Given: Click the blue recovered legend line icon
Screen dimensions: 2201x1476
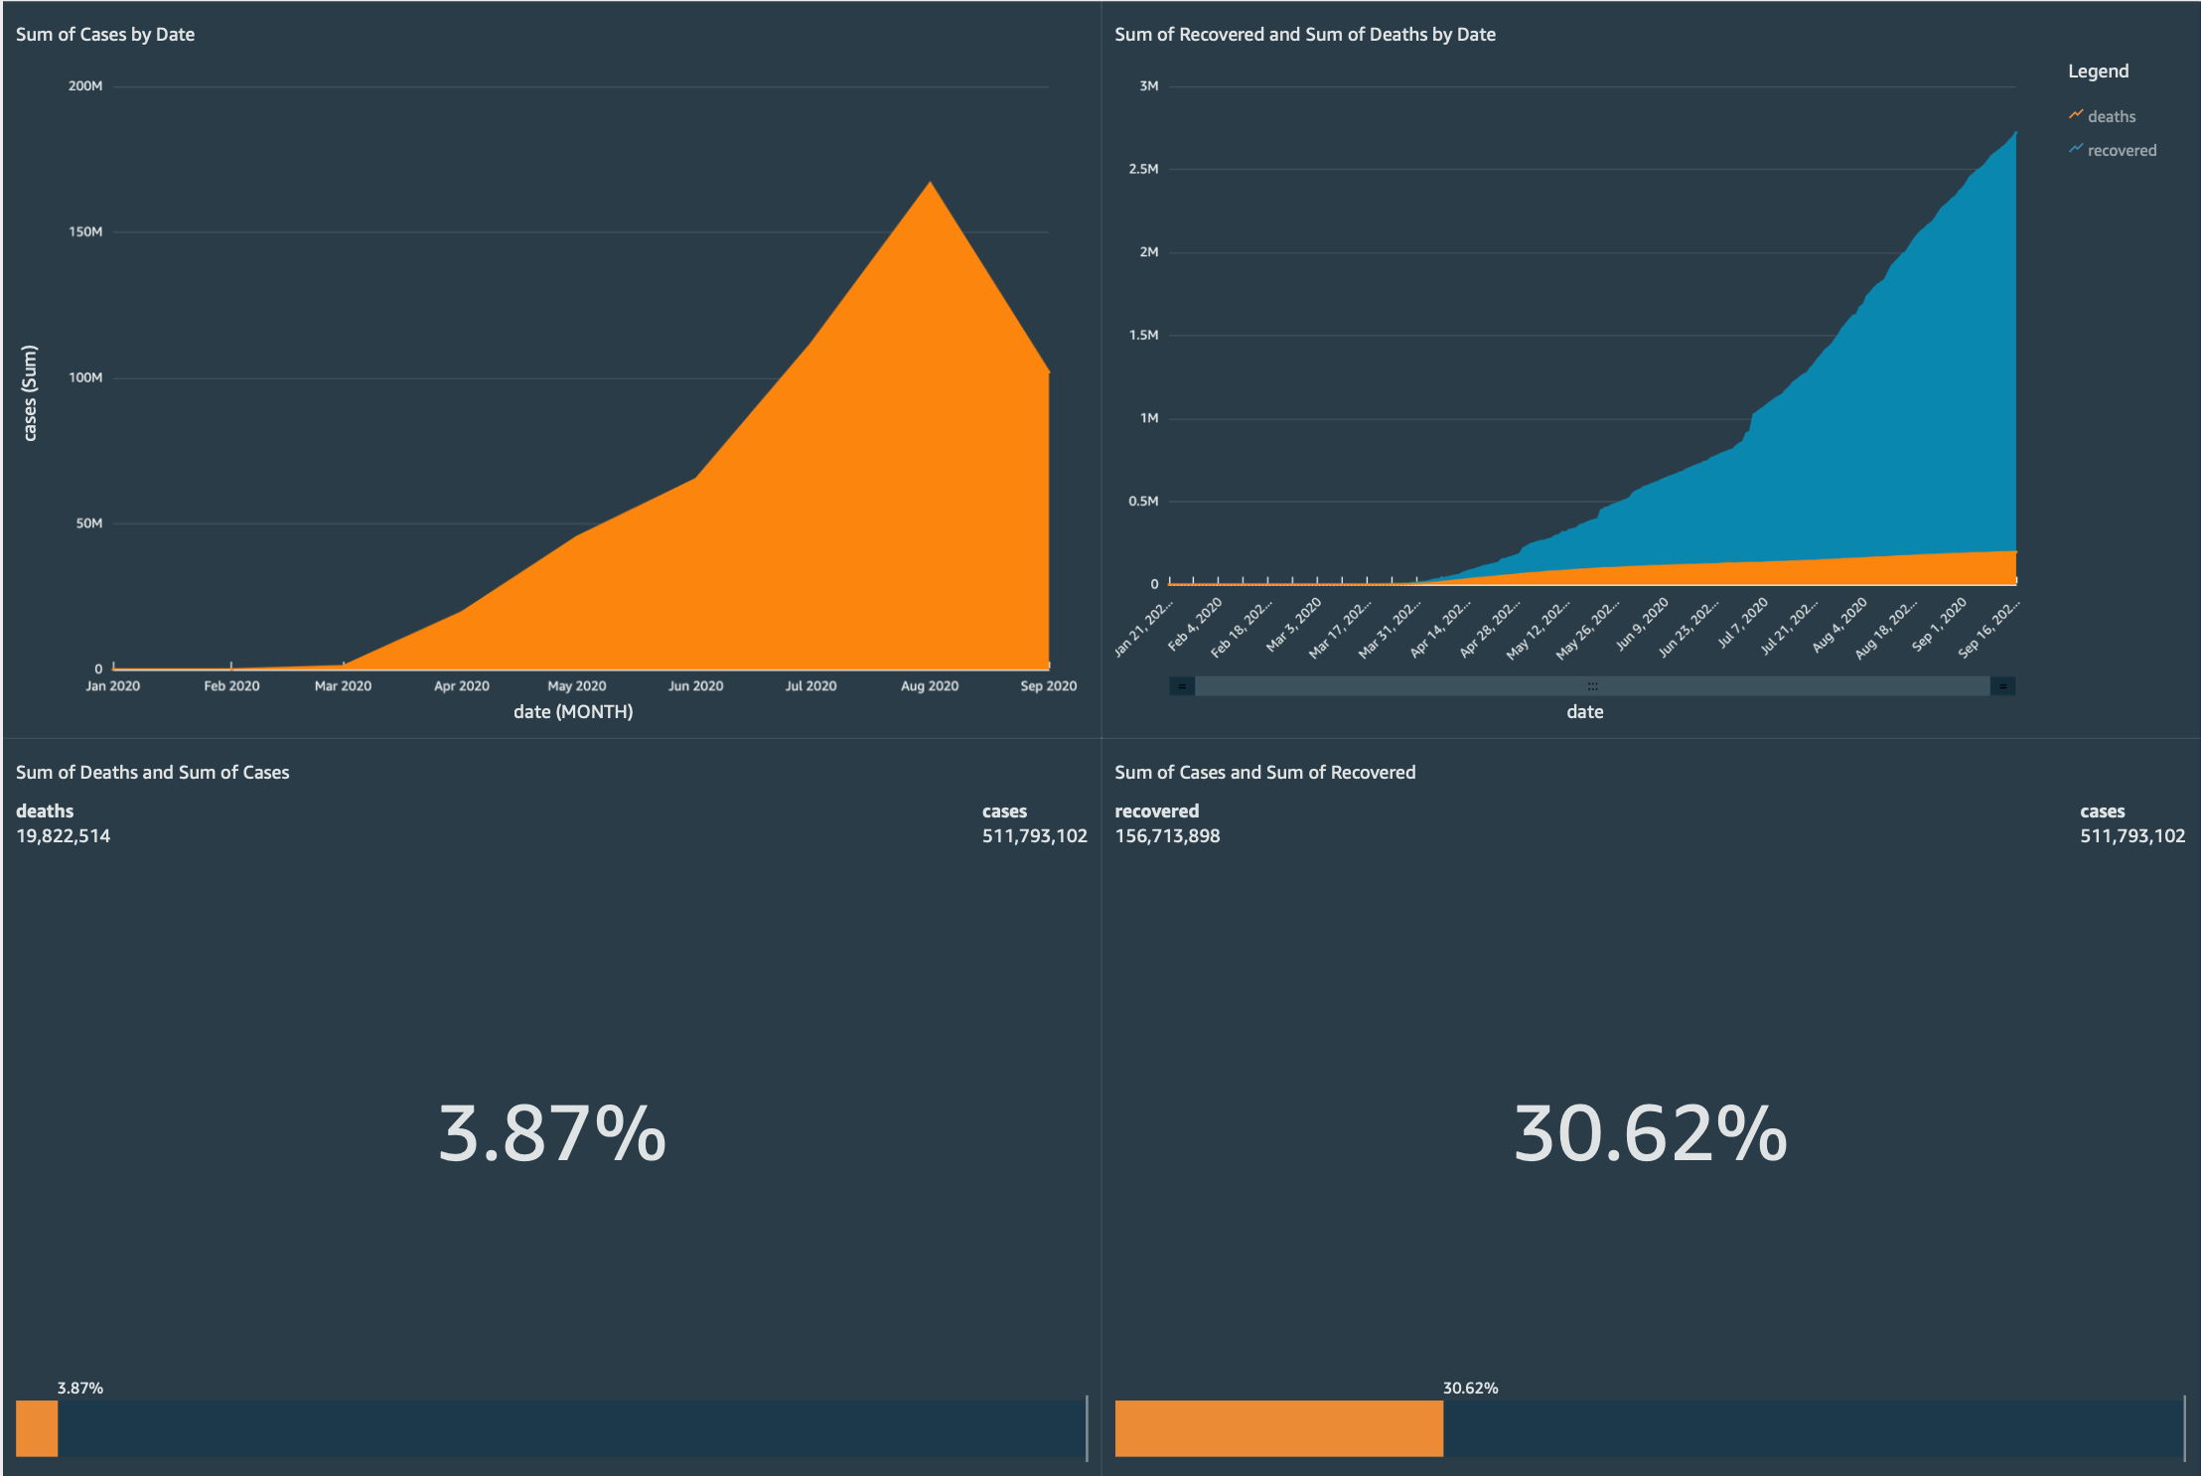Looking at the screenshot, I should point(2076,149).
